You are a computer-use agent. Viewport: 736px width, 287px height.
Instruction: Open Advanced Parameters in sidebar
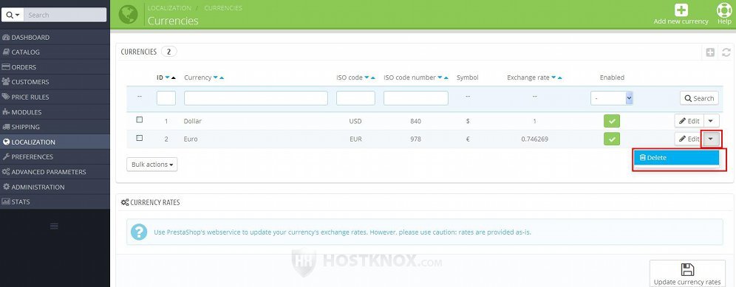tap(55, 172)
